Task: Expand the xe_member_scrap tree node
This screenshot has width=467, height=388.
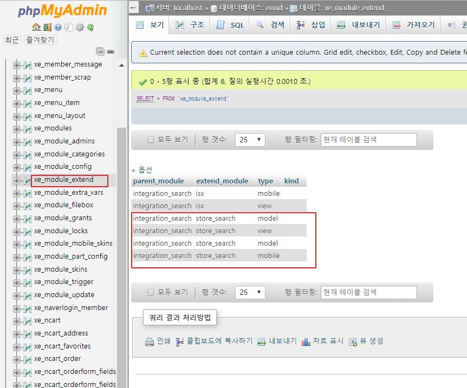Action: pos(17,78)
